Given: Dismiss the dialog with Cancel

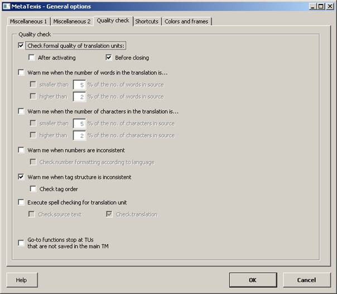Looking at the screenshot, I should 307,280.
